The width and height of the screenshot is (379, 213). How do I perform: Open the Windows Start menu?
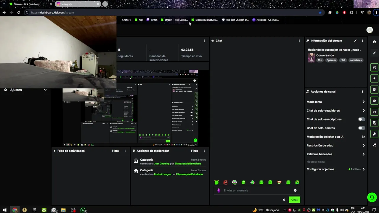[5, 210]
